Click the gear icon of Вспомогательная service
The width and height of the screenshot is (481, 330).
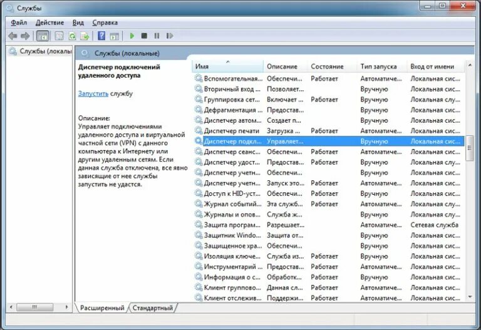pyautogui.click(x=199, y=78)
